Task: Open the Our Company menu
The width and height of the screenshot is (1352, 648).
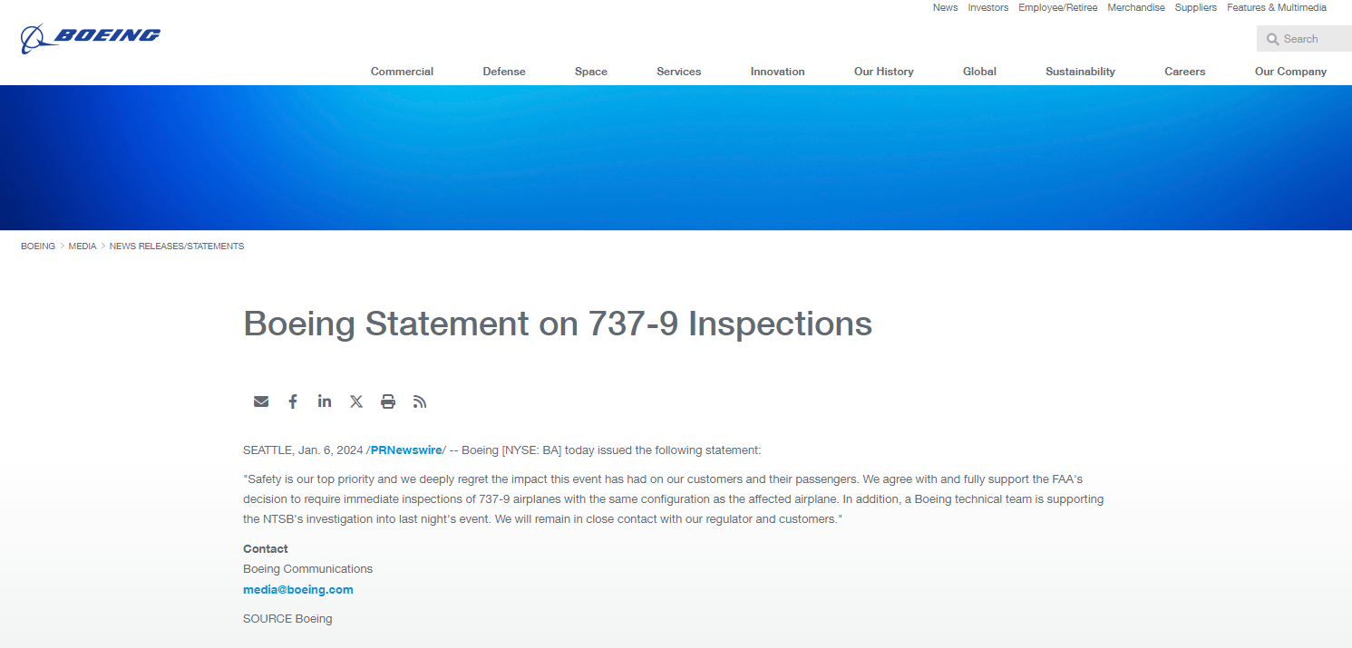Action: pos(1290,72)
